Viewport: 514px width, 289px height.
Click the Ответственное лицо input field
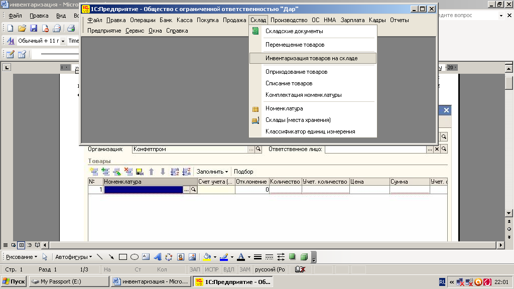coord(375,149)
